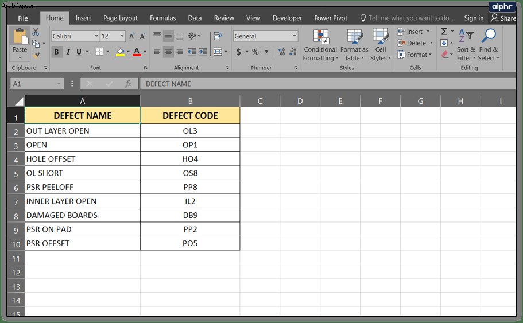Toggle center horizontal alignment
This screenshot has width=523, height=323.
click(x=168, y=52)
